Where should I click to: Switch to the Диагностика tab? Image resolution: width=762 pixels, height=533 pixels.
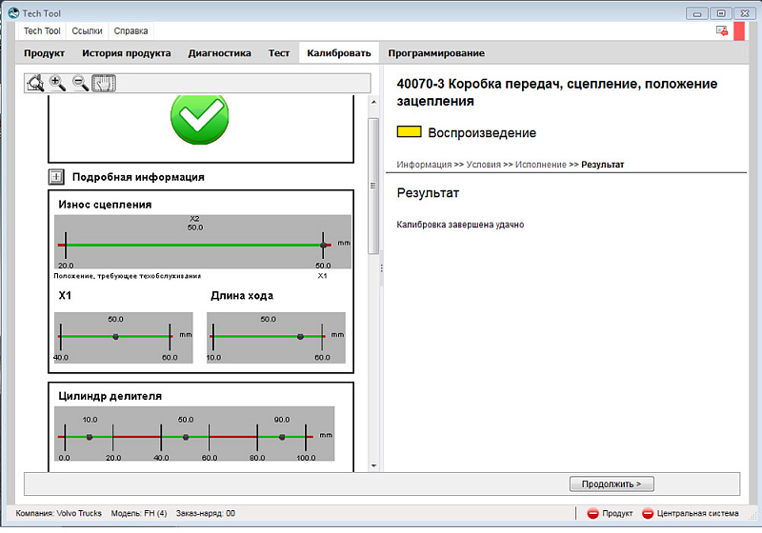pos(220,53)
